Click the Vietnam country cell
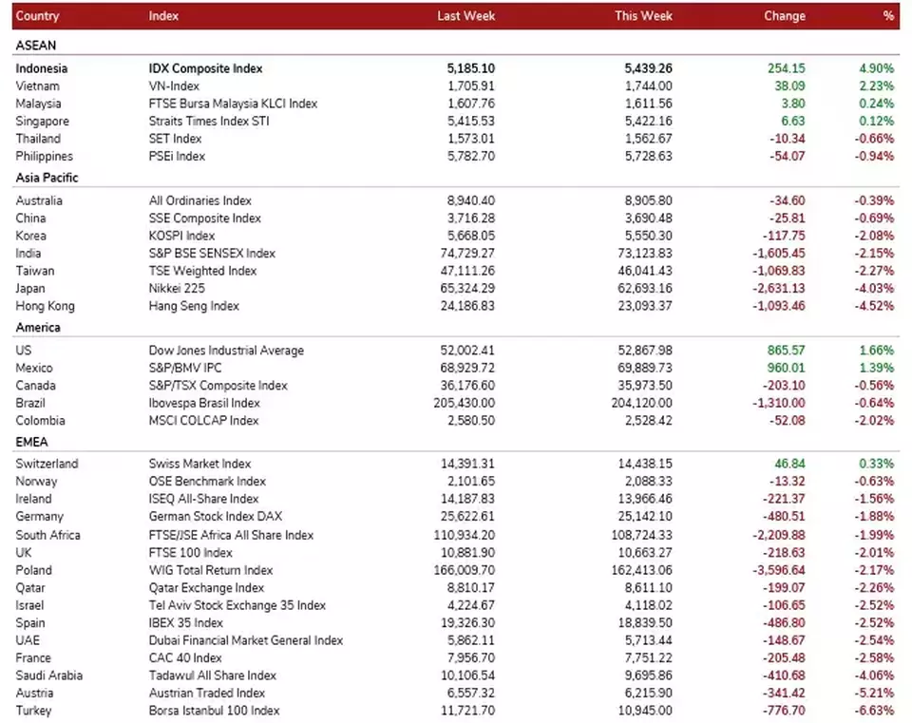This screenshot has height=723, width=912. click(37, 86)
